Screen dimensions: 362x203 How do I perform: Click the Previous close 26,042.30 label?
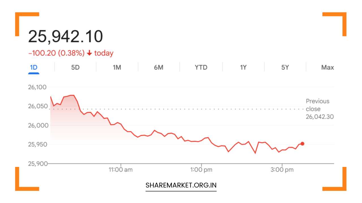point(320,109)
